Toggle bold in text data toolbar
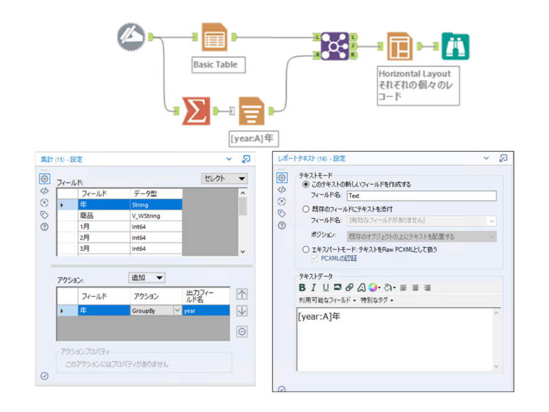 (x=303, y=287)
